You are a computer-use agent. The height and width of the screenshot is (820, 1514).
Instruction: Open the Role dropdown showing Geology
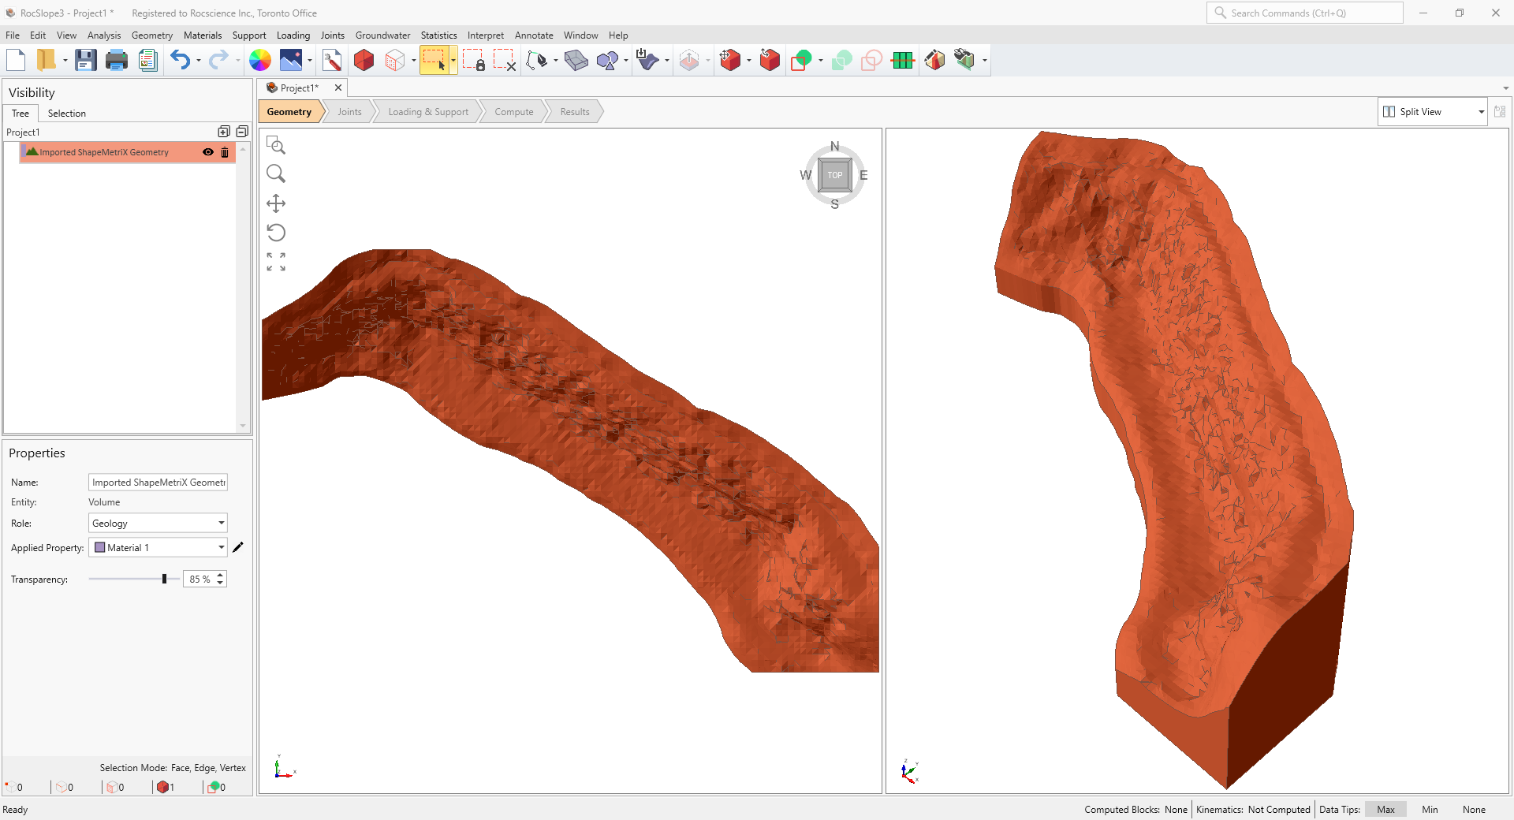(x=158, y=524)
